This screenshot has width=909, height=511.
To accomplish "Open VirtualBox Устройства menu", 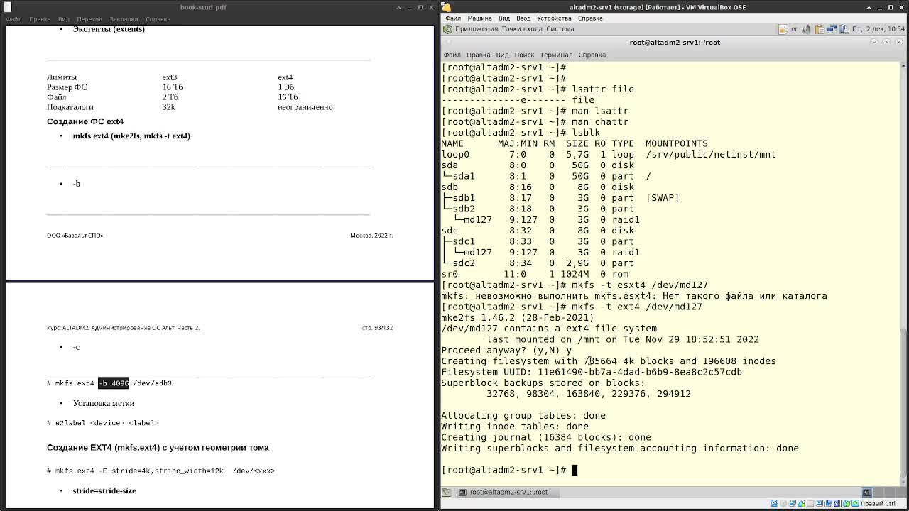I will click(x=554, y=18).
